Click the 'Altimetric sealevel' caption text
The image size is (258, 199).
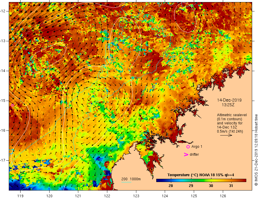click(232, 115)
